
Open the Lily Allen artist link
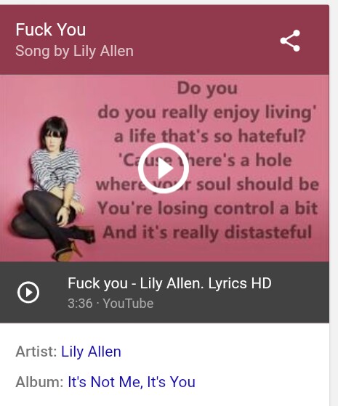pyautogui.click(x=91, y=352)
